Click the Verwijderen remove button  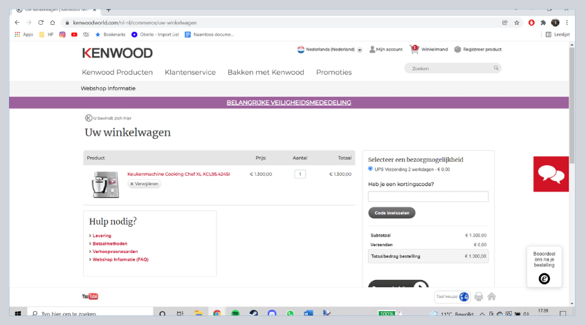pyautogui.click(x=145, y=184)
